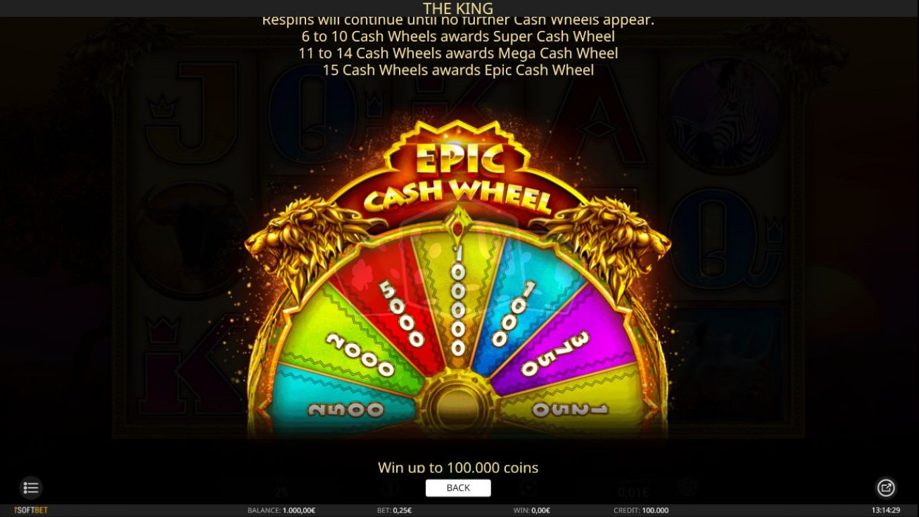Click the external share icon
This screenshot has width=919, height=517.
[886, 487]
